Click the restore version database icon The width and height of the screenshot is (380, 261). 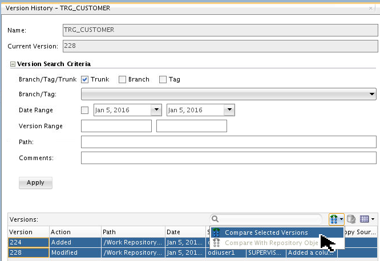(351, 219)
